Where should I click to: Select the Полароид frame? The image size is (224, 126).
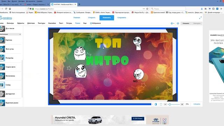coord(2,58)
